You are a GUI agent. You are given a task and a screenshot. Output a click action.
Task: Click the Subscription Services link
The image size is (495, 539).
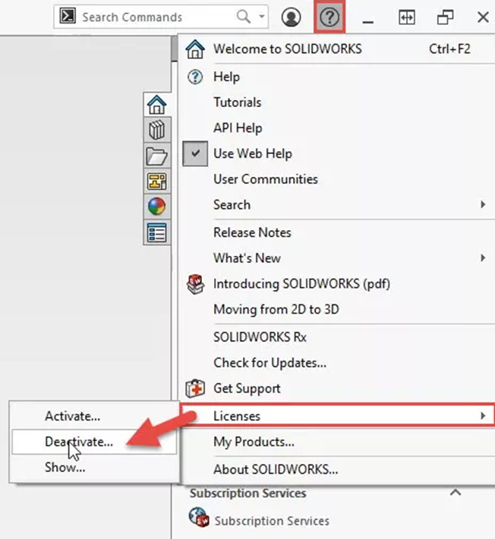pos(272,521)
